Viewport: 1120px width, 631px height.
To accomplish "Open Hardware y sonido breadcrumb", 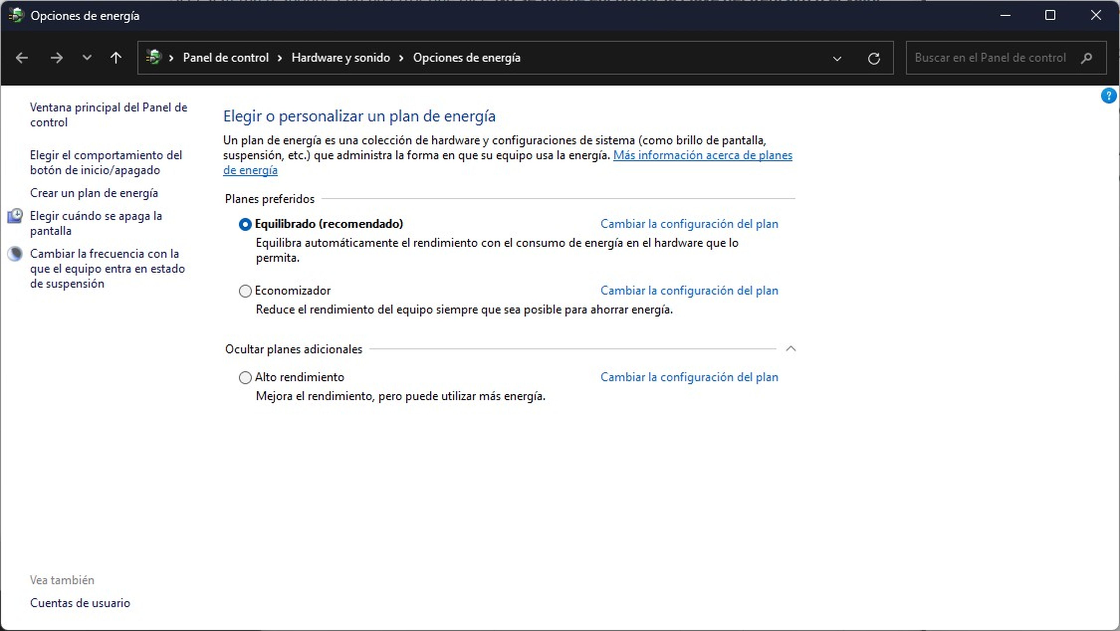I will click(340, 58).
